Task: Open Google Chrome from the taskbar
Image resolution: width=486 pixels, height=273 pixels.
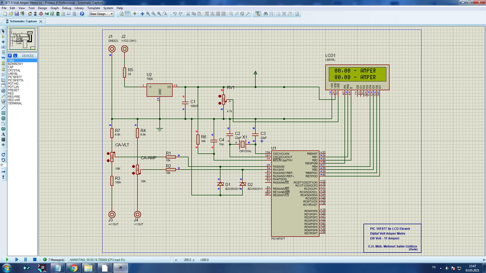Action: click(x=74, y=268)
